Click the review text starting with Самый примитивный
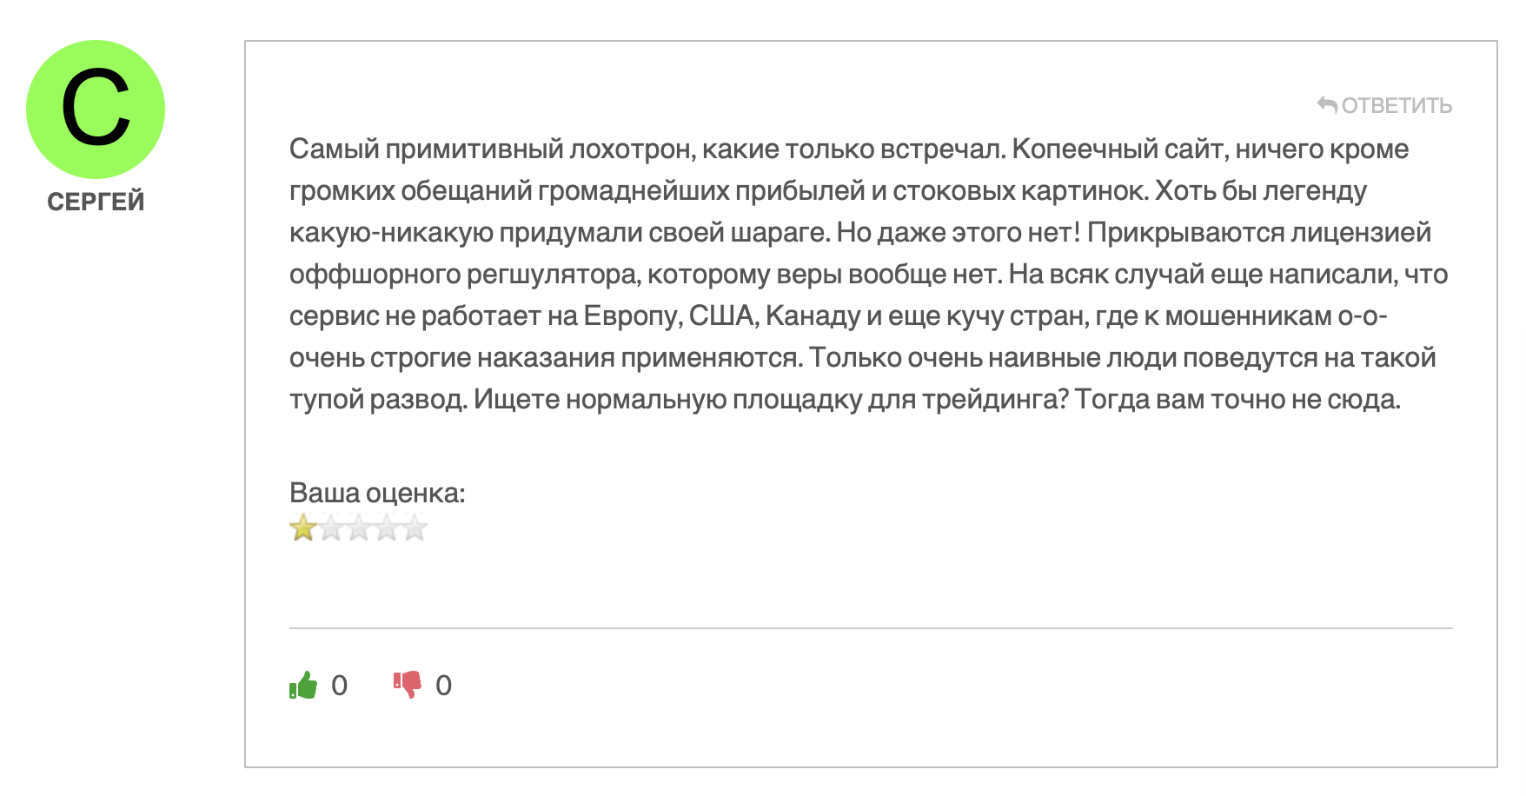Screen dimensions: 1526x796 point(869,274)
